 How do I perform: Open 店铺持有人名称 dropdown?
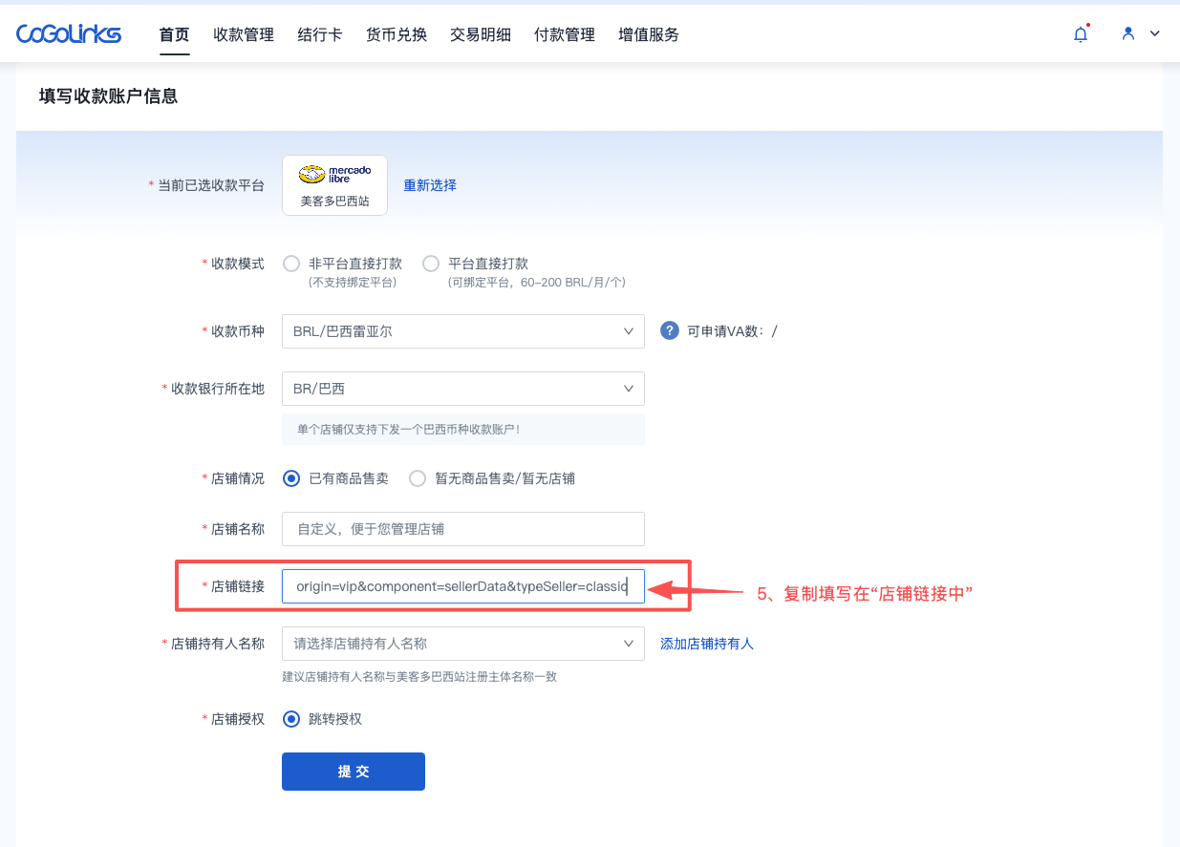tap(463, 644)
